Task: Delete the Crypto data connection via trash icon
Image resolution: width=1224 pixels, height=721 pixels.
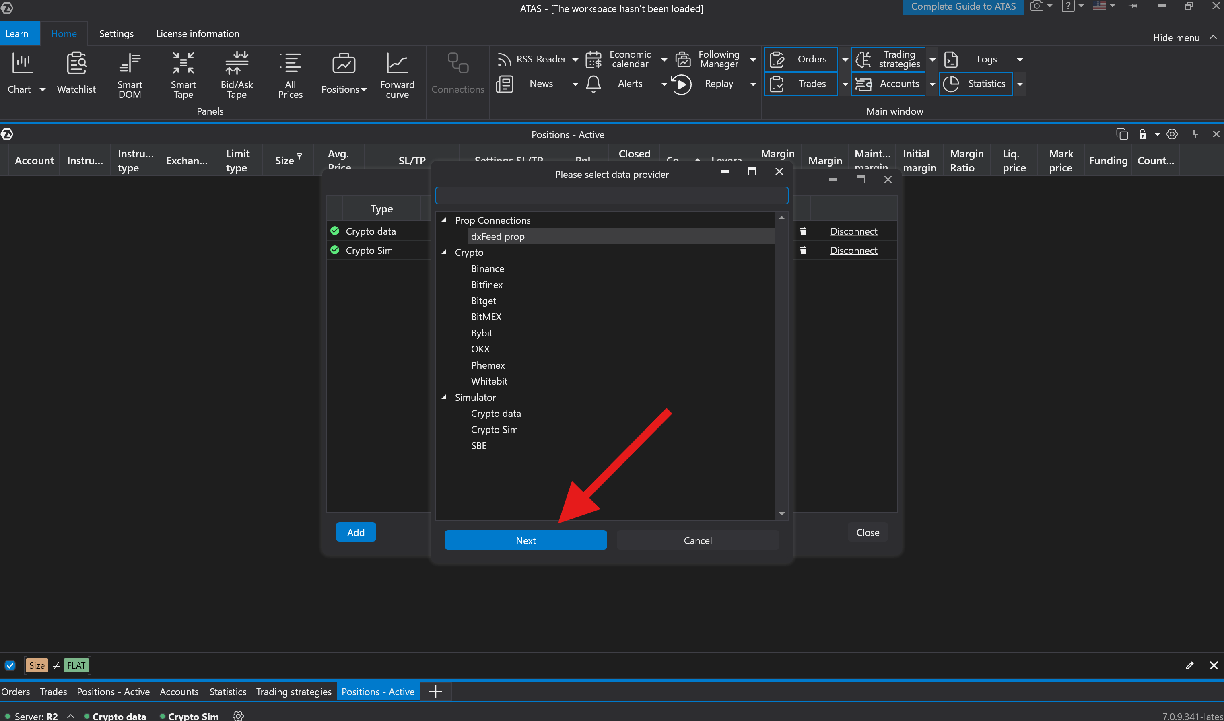Action: click(x=804, y=231)
